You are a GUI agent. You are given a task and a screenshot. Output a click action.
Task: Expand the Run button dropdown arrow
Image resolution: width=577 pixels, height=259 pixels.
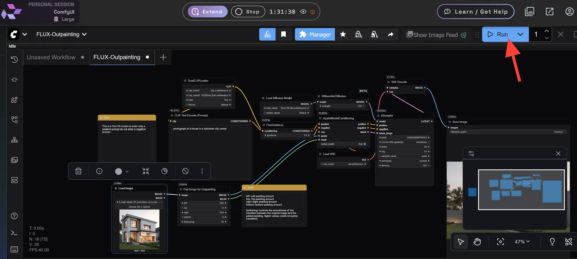(x=520, y=34)
